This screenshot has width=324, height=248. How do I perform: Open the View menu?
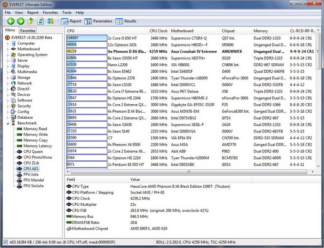coord(19,13)
